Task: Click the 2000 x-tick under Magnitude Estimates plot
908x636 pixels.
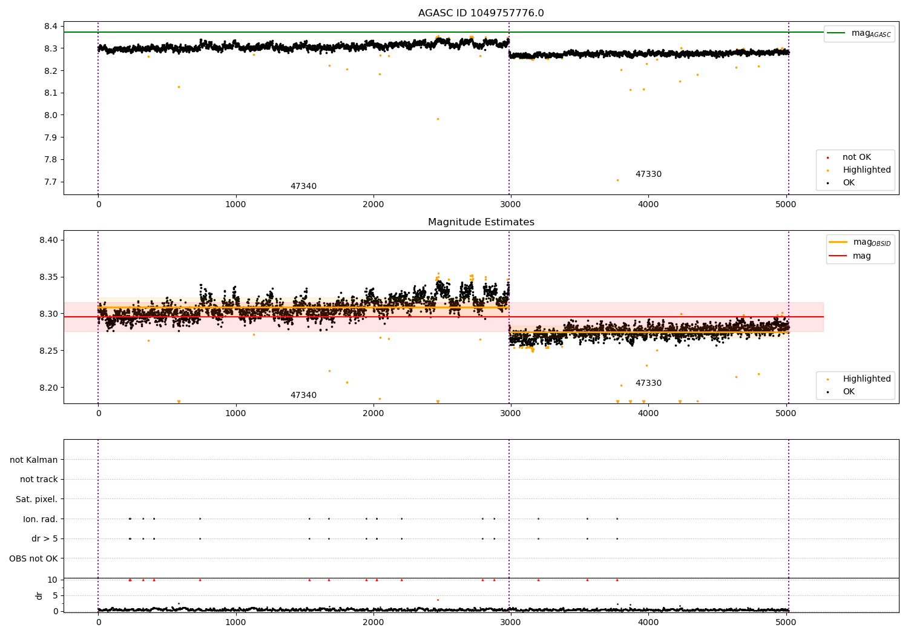Action: pyautogui.click(x=373, y=414)
